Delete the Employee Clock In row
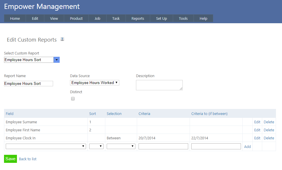This screenshot has height=170, width=282. point(269,138)
